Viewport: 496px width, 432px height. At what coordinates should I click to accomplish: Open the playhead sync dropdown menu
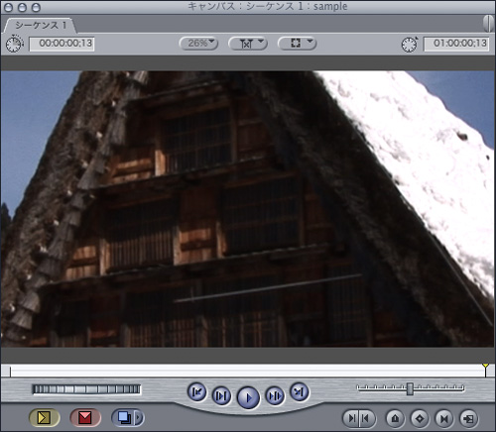(248, 43)
